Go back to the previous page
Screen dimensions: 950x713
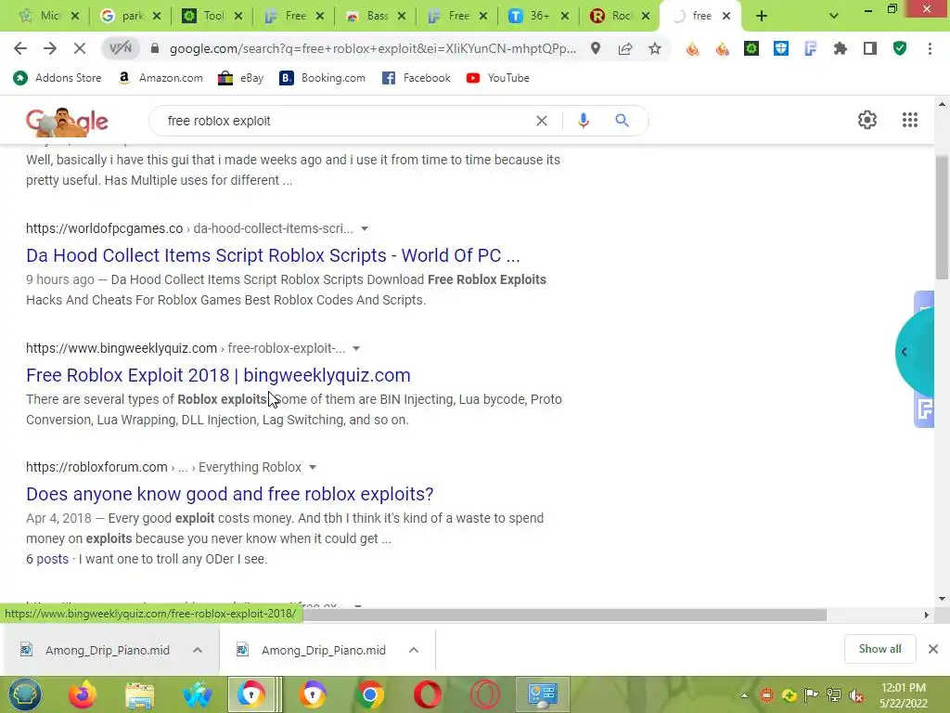click(x=20, y=48)
